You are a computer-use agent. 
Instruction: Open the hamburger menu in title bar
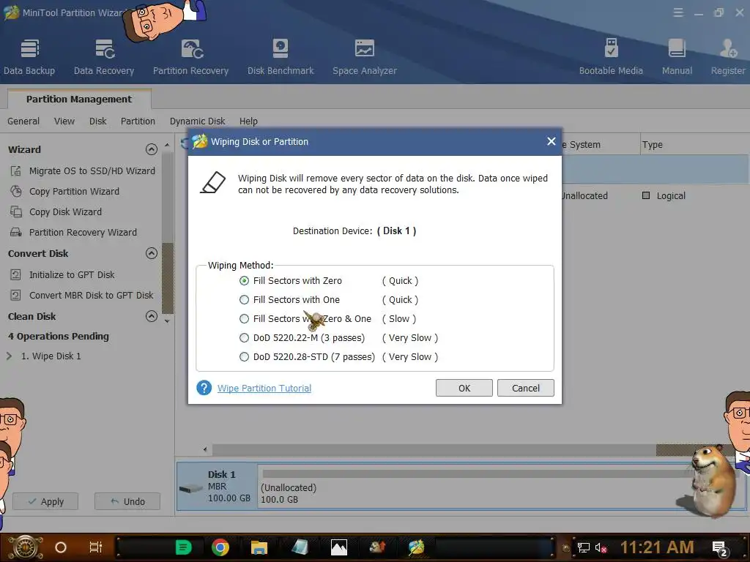[678, 12]
